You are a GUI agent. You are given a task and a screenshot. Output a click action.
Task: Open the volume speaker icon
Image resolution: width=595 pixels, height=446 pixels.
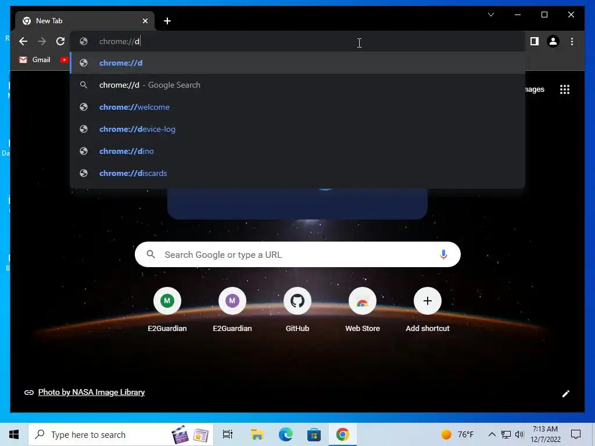point(519,434)
